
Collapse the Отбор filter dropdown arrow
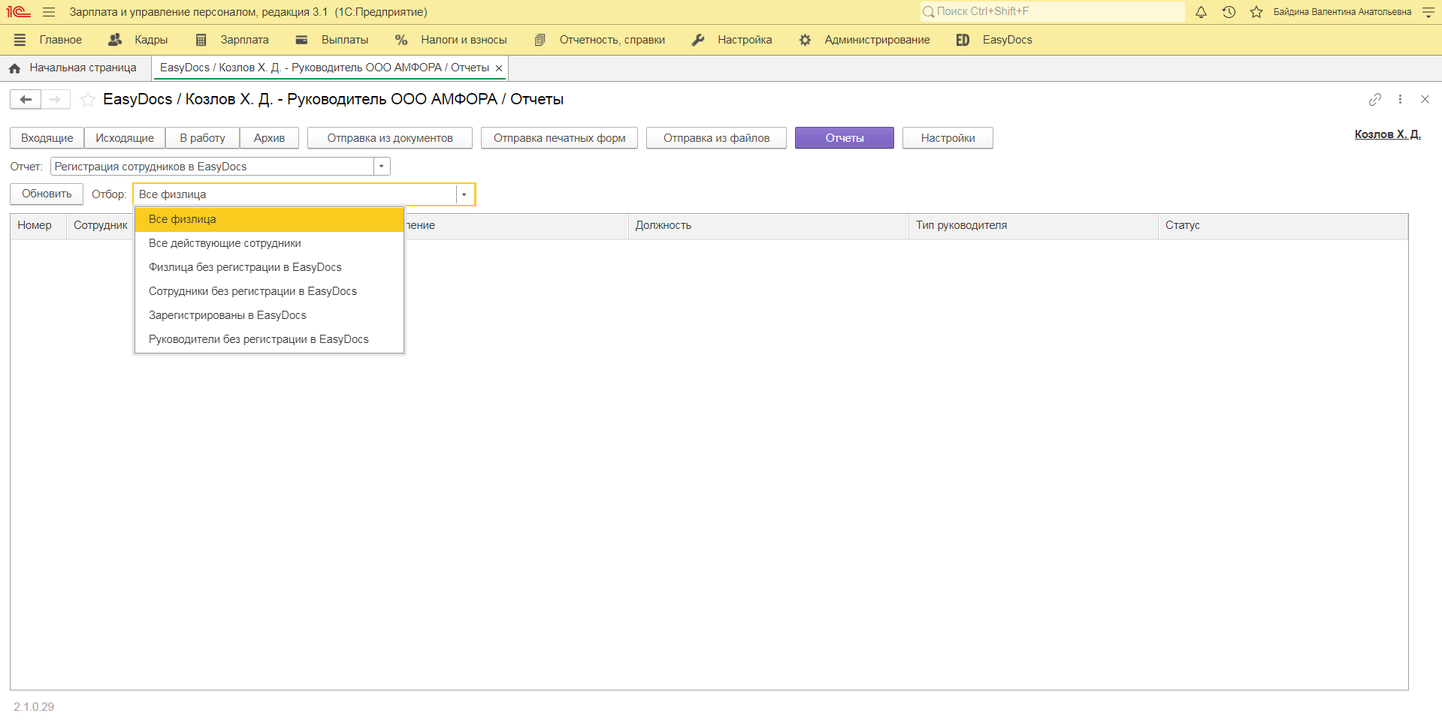click(464, 194)
